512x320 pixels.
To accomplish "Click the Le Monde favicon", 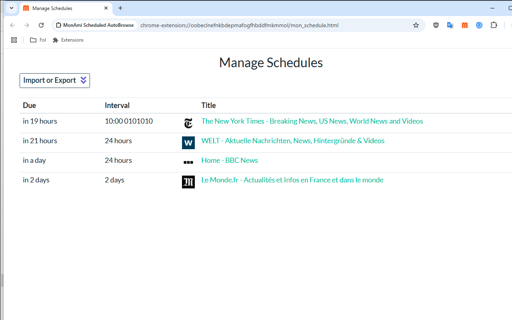I will (188, 182).
